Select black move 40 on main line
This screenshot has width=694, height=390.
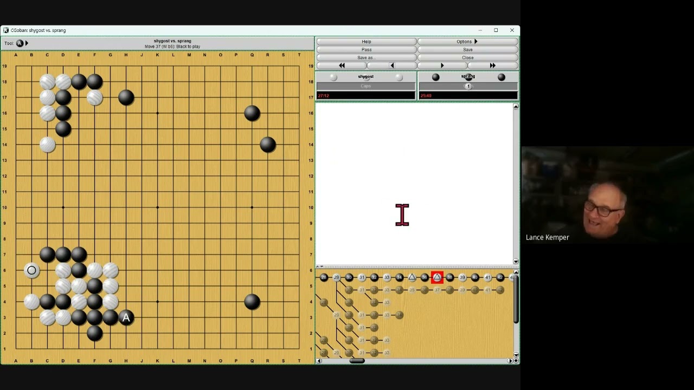[475, 277]
